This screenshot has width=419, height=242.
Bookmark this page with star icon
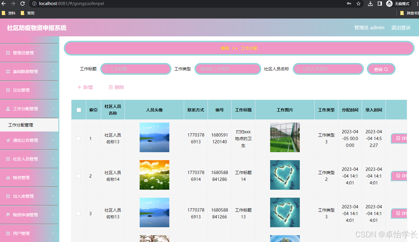pyautogui.click(x=359, y=4)
